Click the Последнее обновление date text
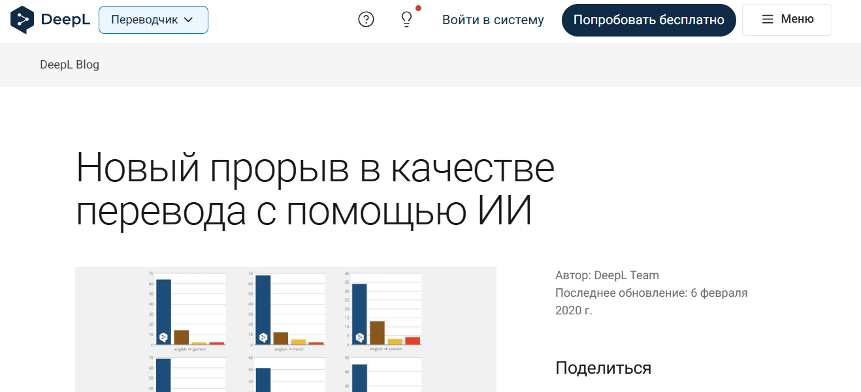The height and width of the screenshot is (392, 861). (x=651, y=301)
